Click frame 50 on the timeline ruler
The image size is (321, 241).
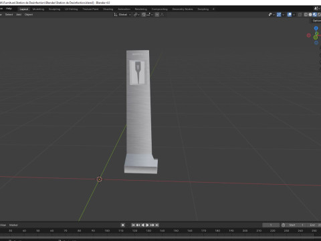coord(38,230)
